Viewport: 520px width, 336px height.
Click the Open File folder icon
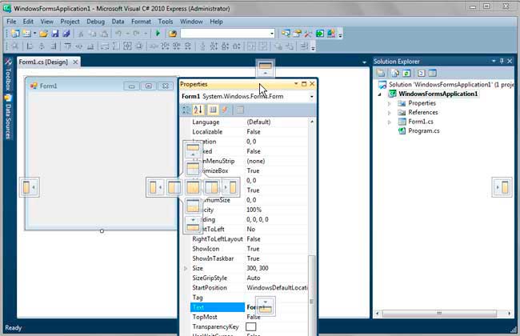[44, 34]
